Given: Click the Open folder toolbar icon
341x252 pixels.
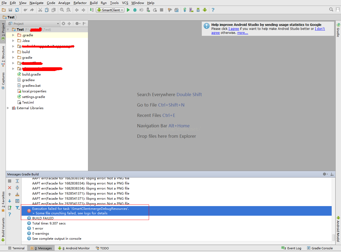Looking at the screenshot, I should click(x=4, y=10).
